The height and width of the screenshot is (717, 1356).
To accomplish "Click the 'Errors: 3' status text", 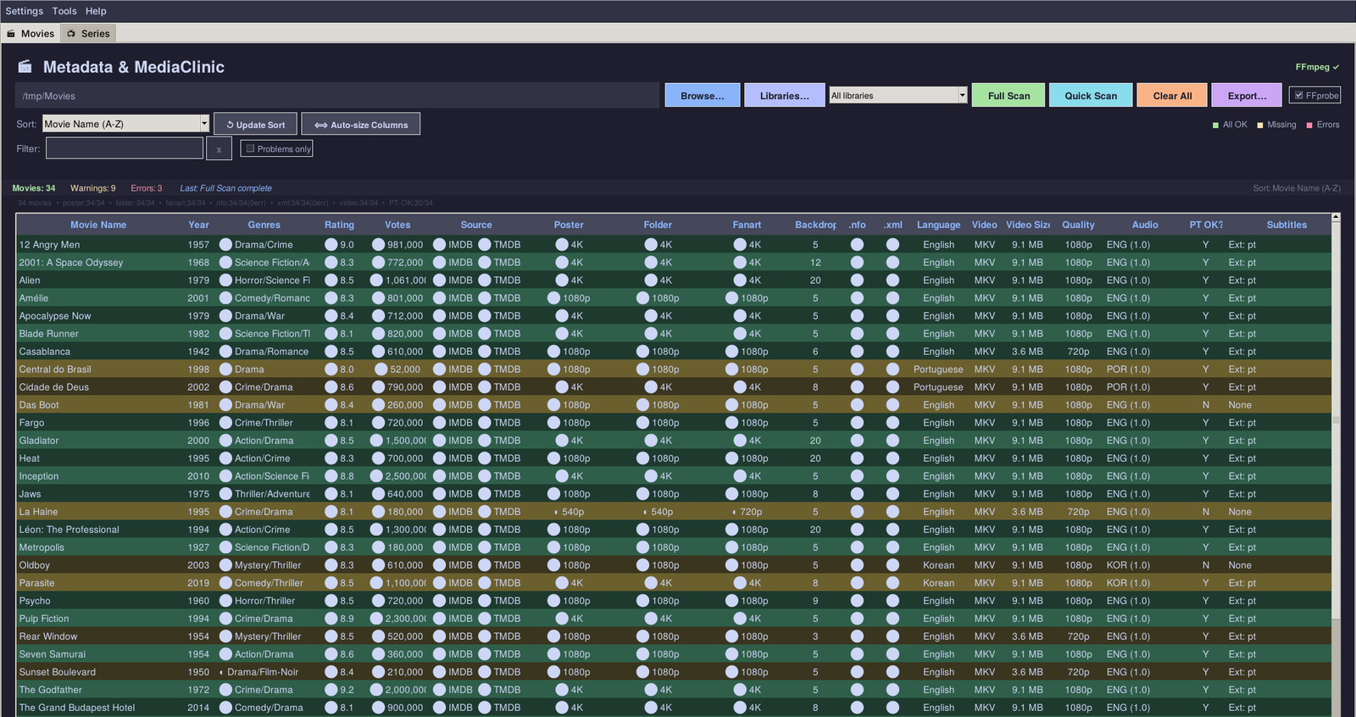I will (x=146, y=188).
